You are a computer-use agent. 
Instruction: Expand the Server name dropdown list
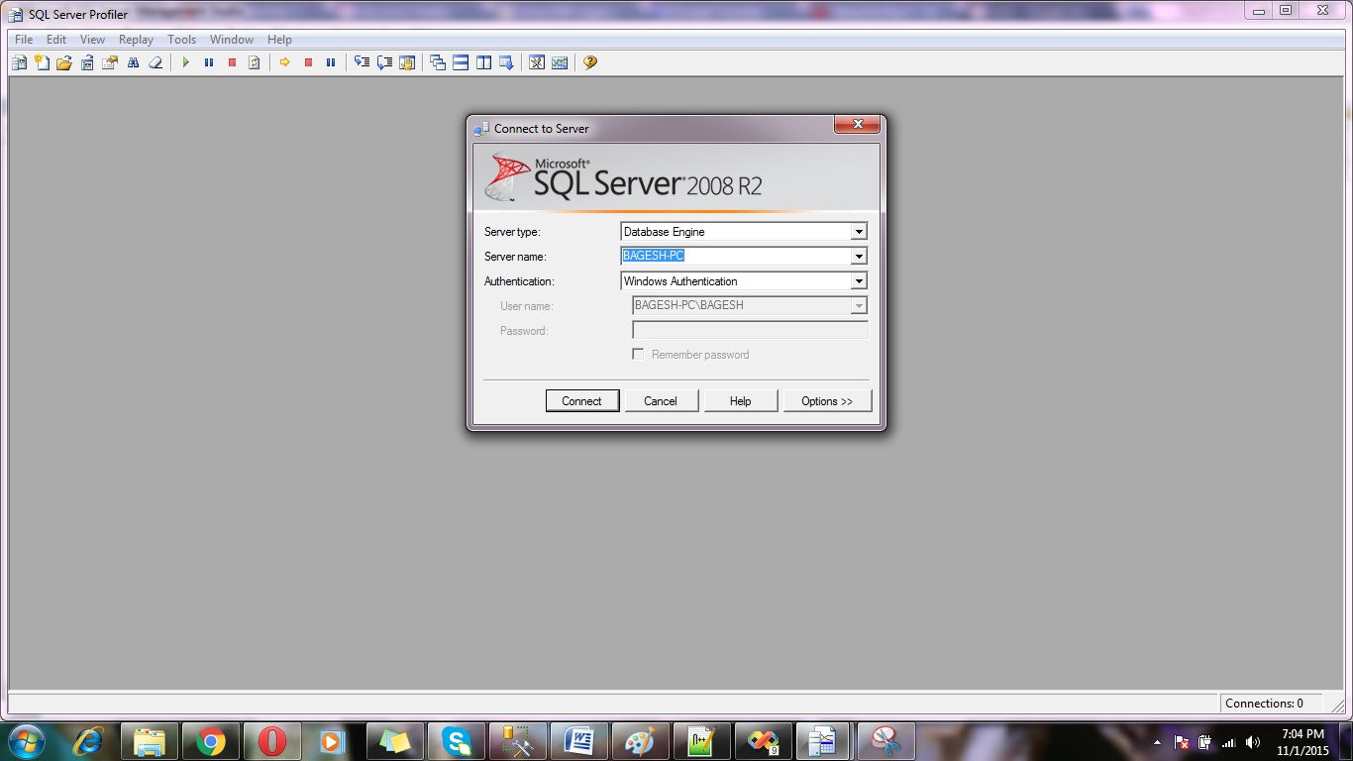(x=859, y=256)
